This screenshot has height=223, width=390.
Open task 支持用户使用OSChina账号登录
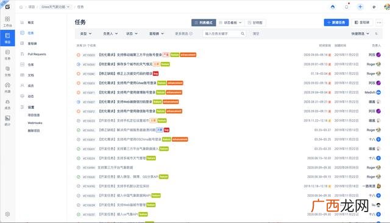130,139
